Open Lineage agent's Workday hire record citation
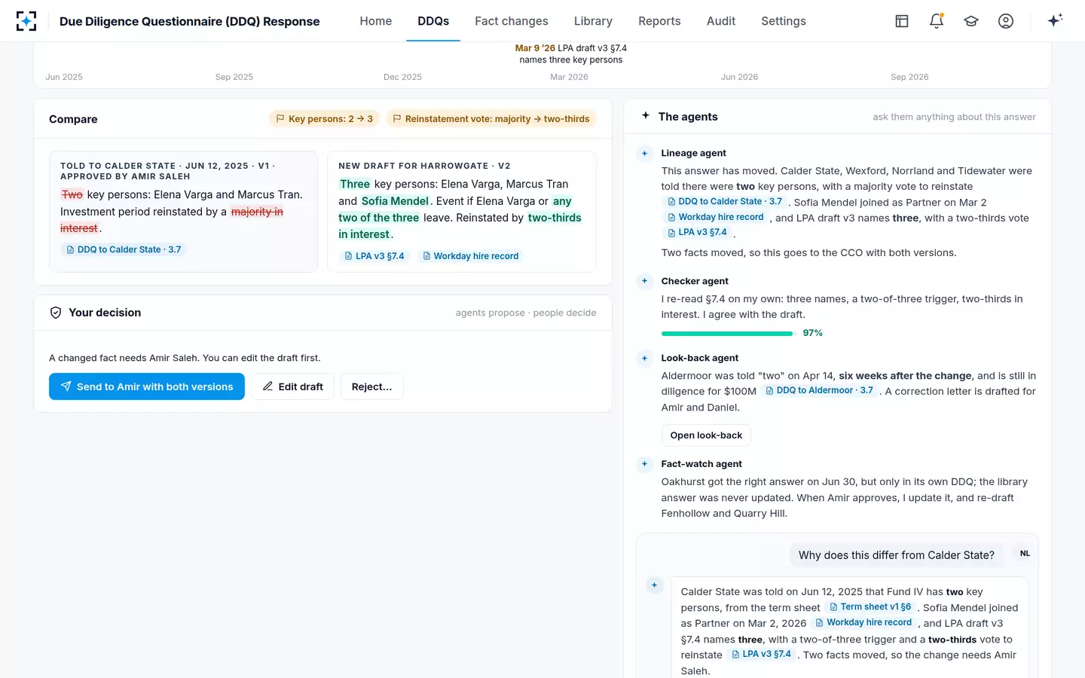This screenshot has height=678, width=1085. [x=716, y=217]
